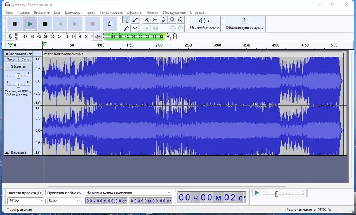The height and width of the screenshot is (215, 356).
Task: Open the Файл menu
Action: [x=9, y=12]
